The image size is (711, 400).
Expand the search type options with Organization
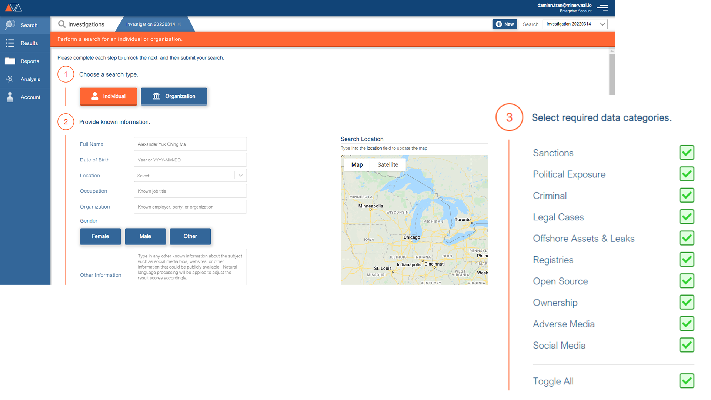174,96
